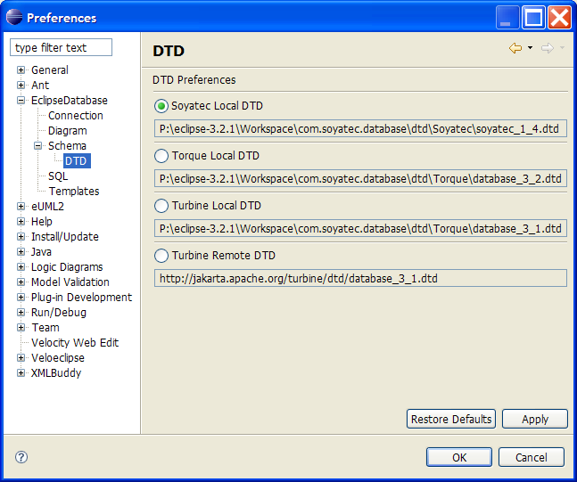Select the DTD tree item
This screenshot has height=482, width=577.
pyautogui.click(x=77, y=160)
